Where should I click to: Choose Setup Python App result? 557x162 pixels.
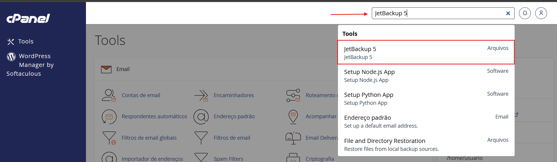[426, 99]
